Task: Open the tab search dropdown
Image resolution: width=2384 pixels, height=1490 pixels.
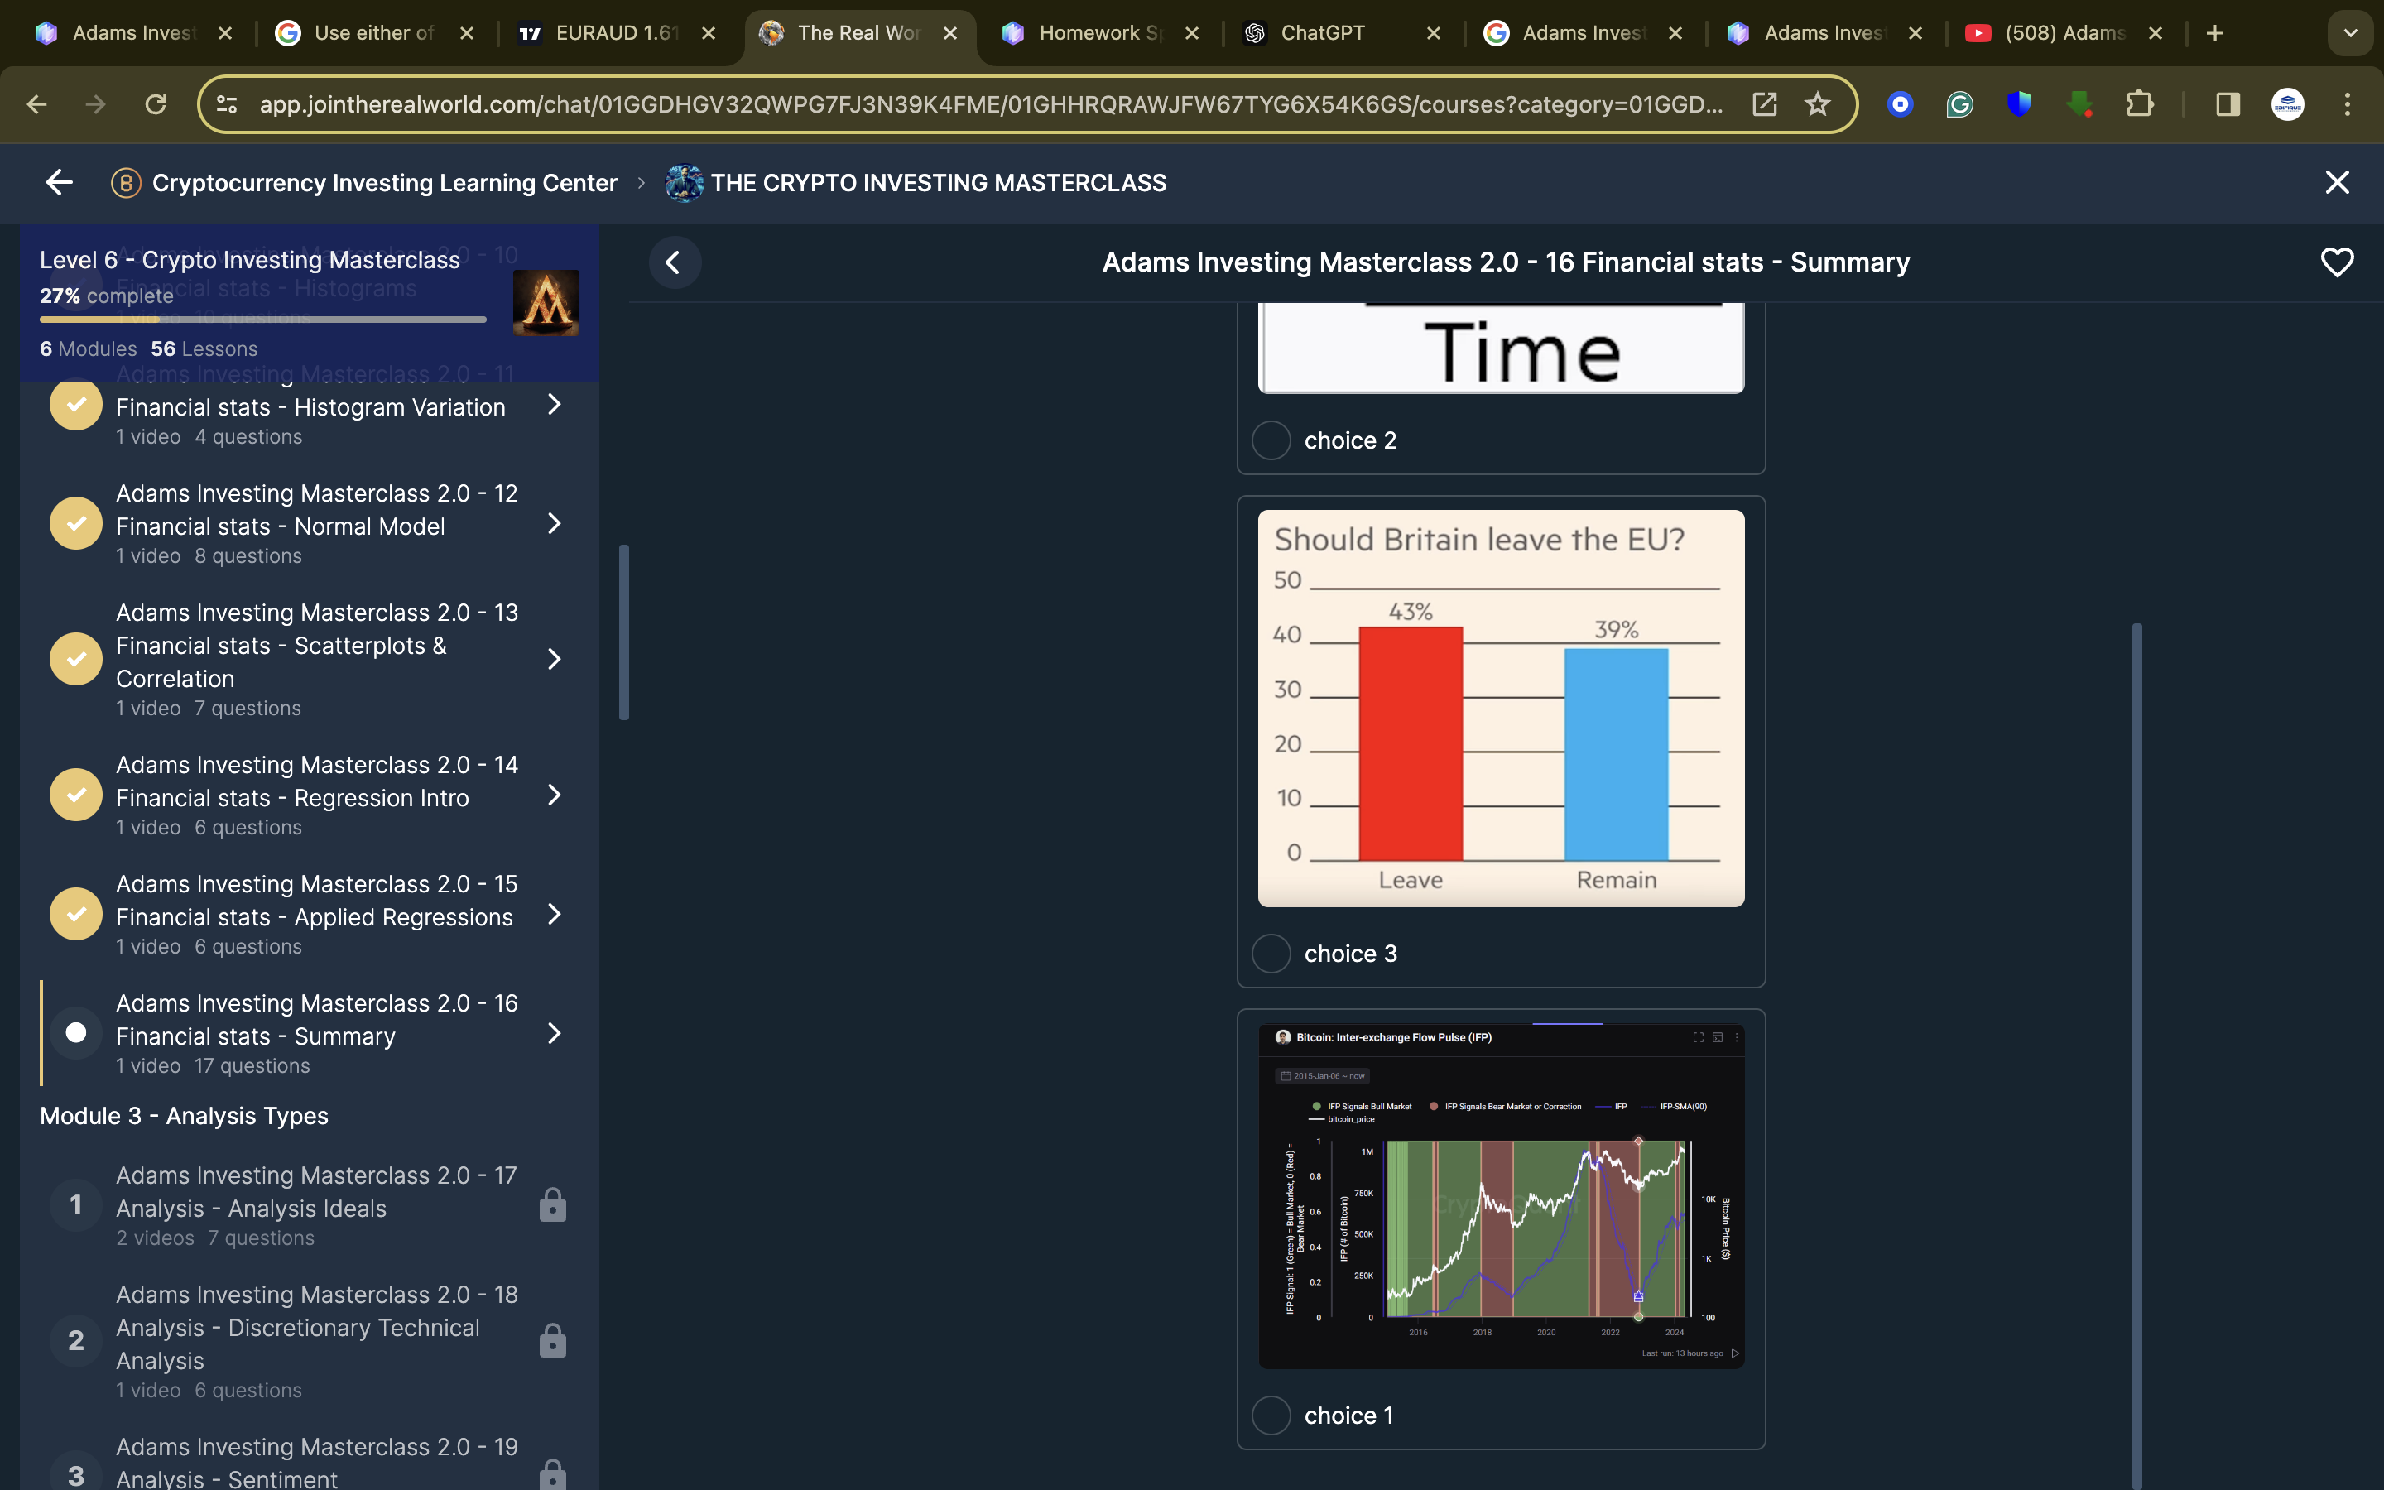Action: pos(2349,33)
